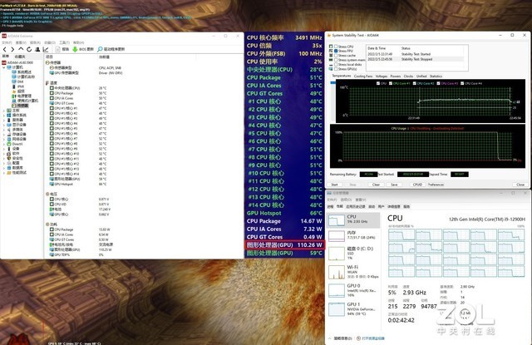
Task: Switch to the Cooling Fans tab
Action: coord(363,76)
